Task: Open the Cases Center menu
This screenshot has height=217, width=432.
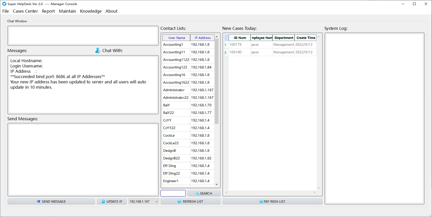Action: 25,11
